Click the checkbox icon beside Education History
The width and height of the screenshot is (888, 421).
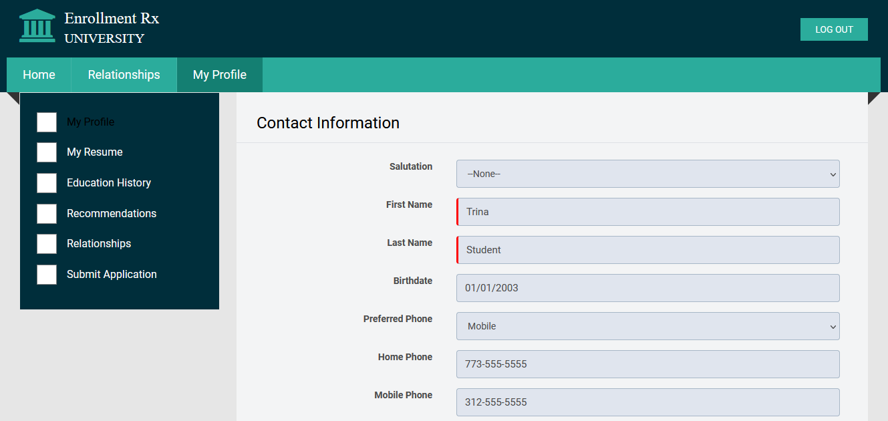[47, 183]
